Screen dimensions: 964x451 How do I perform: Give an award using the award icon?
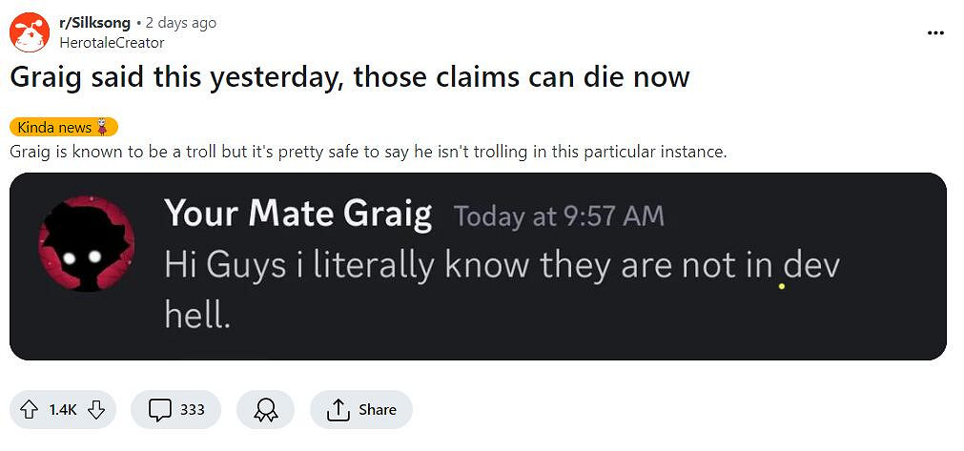266,409
